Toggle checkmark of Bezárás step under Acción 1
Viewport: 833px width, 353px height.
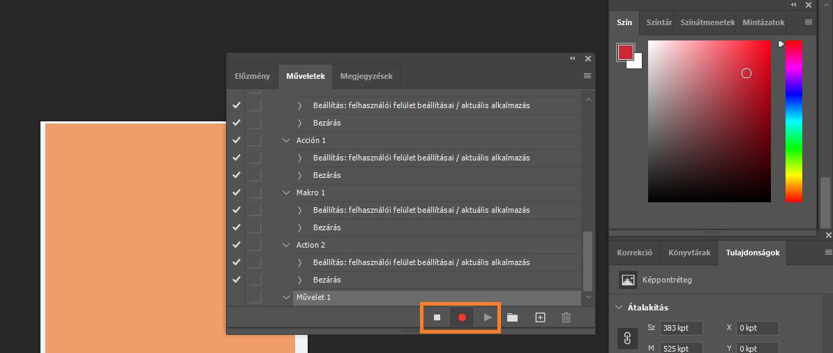(237, 175)
